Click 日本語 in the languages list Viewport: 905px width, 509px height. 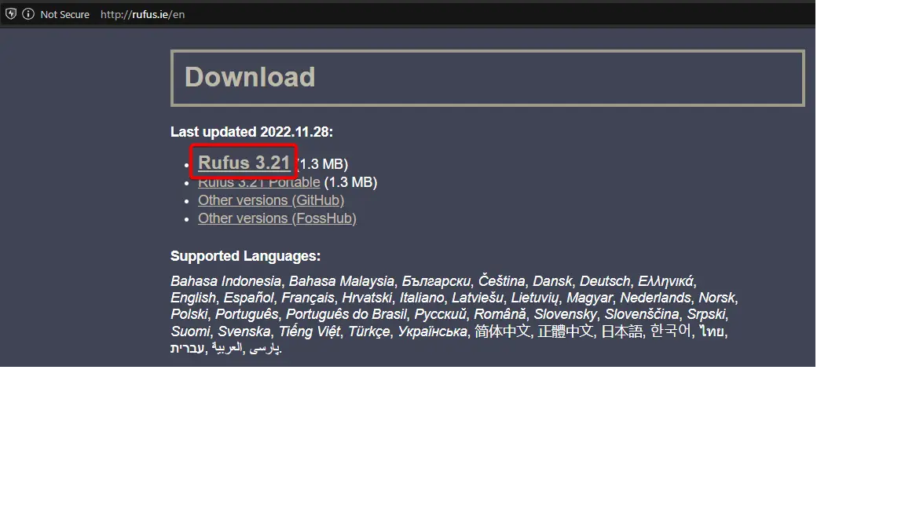(x=621, y=331)
